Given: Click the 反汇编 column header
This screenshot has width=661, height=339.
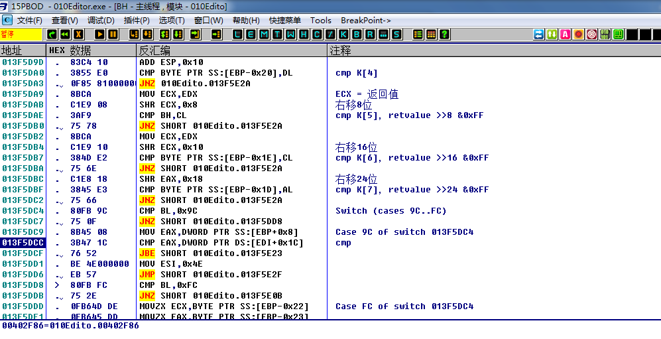Looking at the screenshot, I should pyautogui.click(x=232, y=50).
